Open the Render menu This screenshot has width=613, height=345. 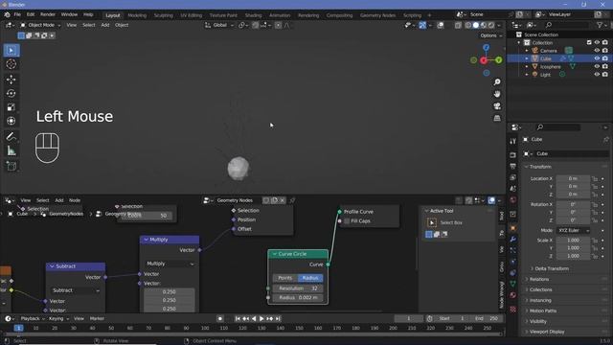48,14
